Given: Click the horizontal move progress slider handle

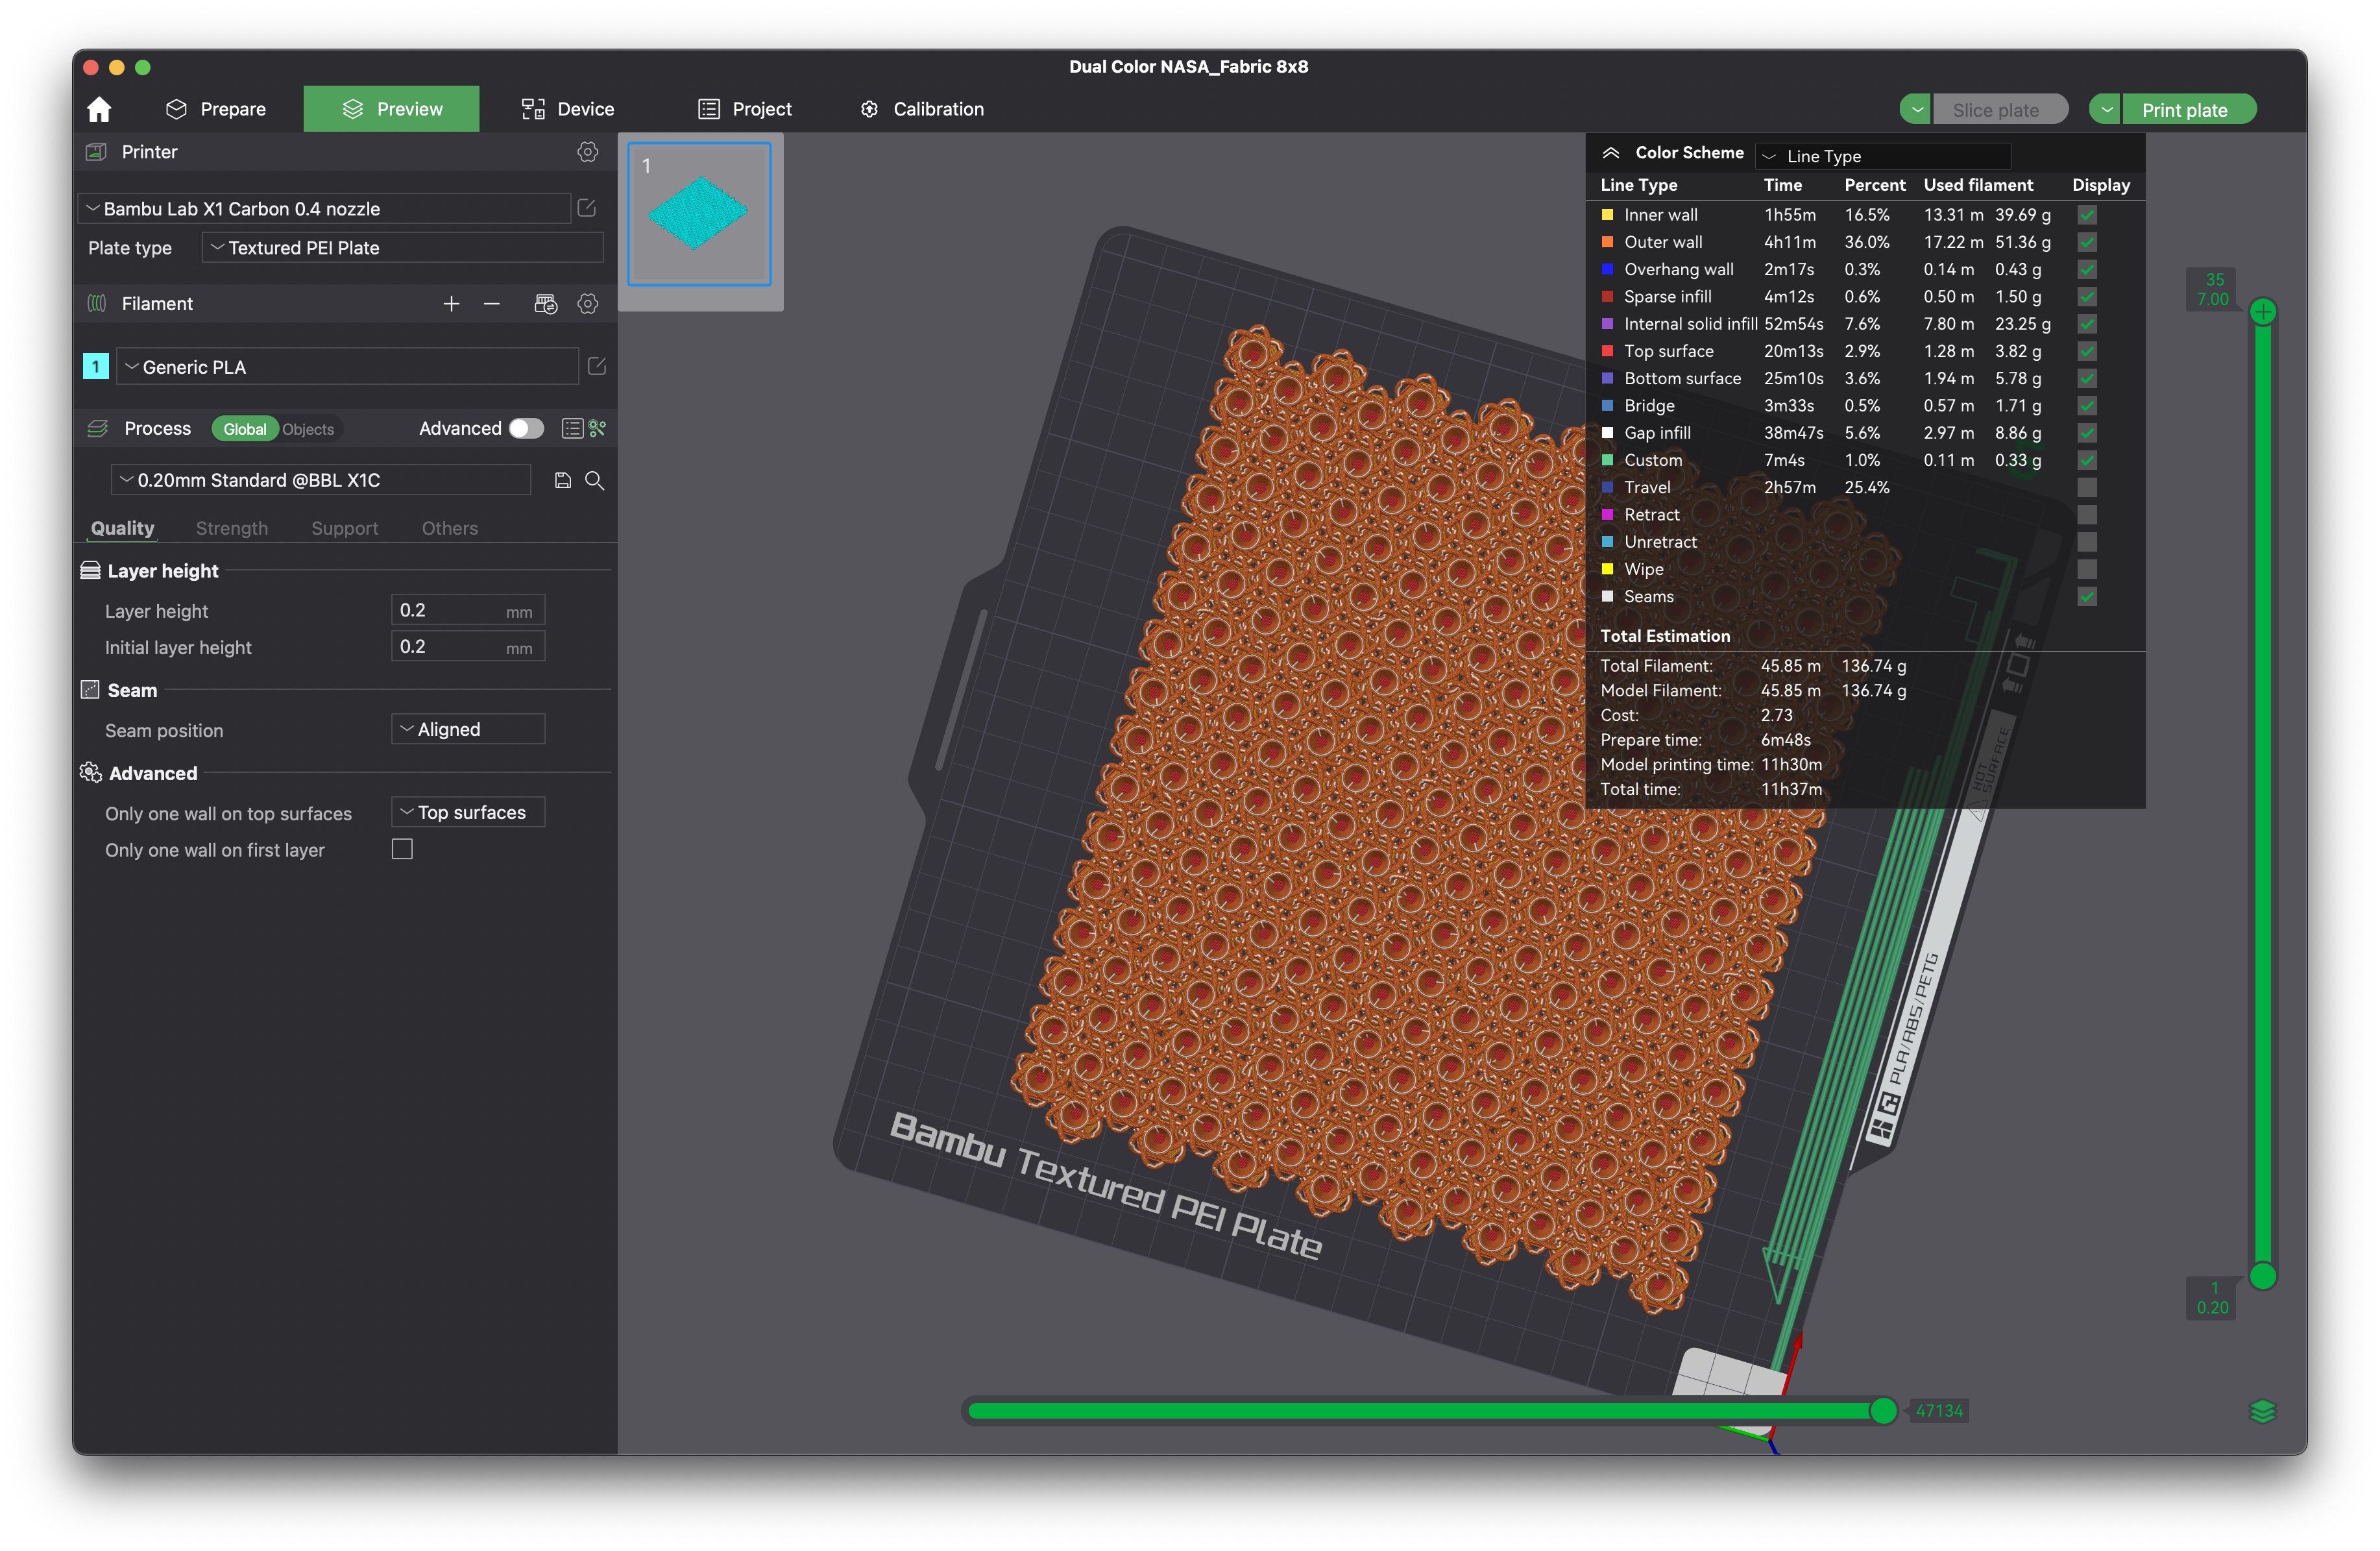Looking at the screenshot, I should 1883,1411.
